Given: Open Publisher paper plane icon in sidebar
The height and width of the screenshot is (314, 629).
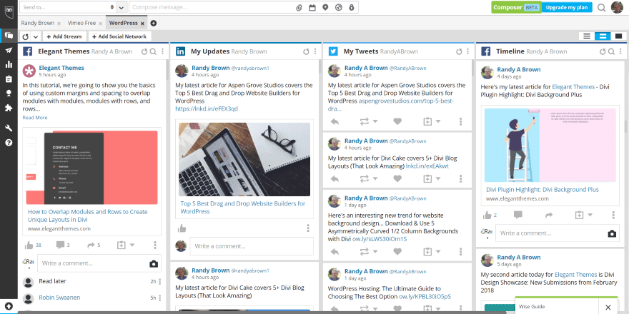Looking at the screenshot, I should (x=9, y=50).
